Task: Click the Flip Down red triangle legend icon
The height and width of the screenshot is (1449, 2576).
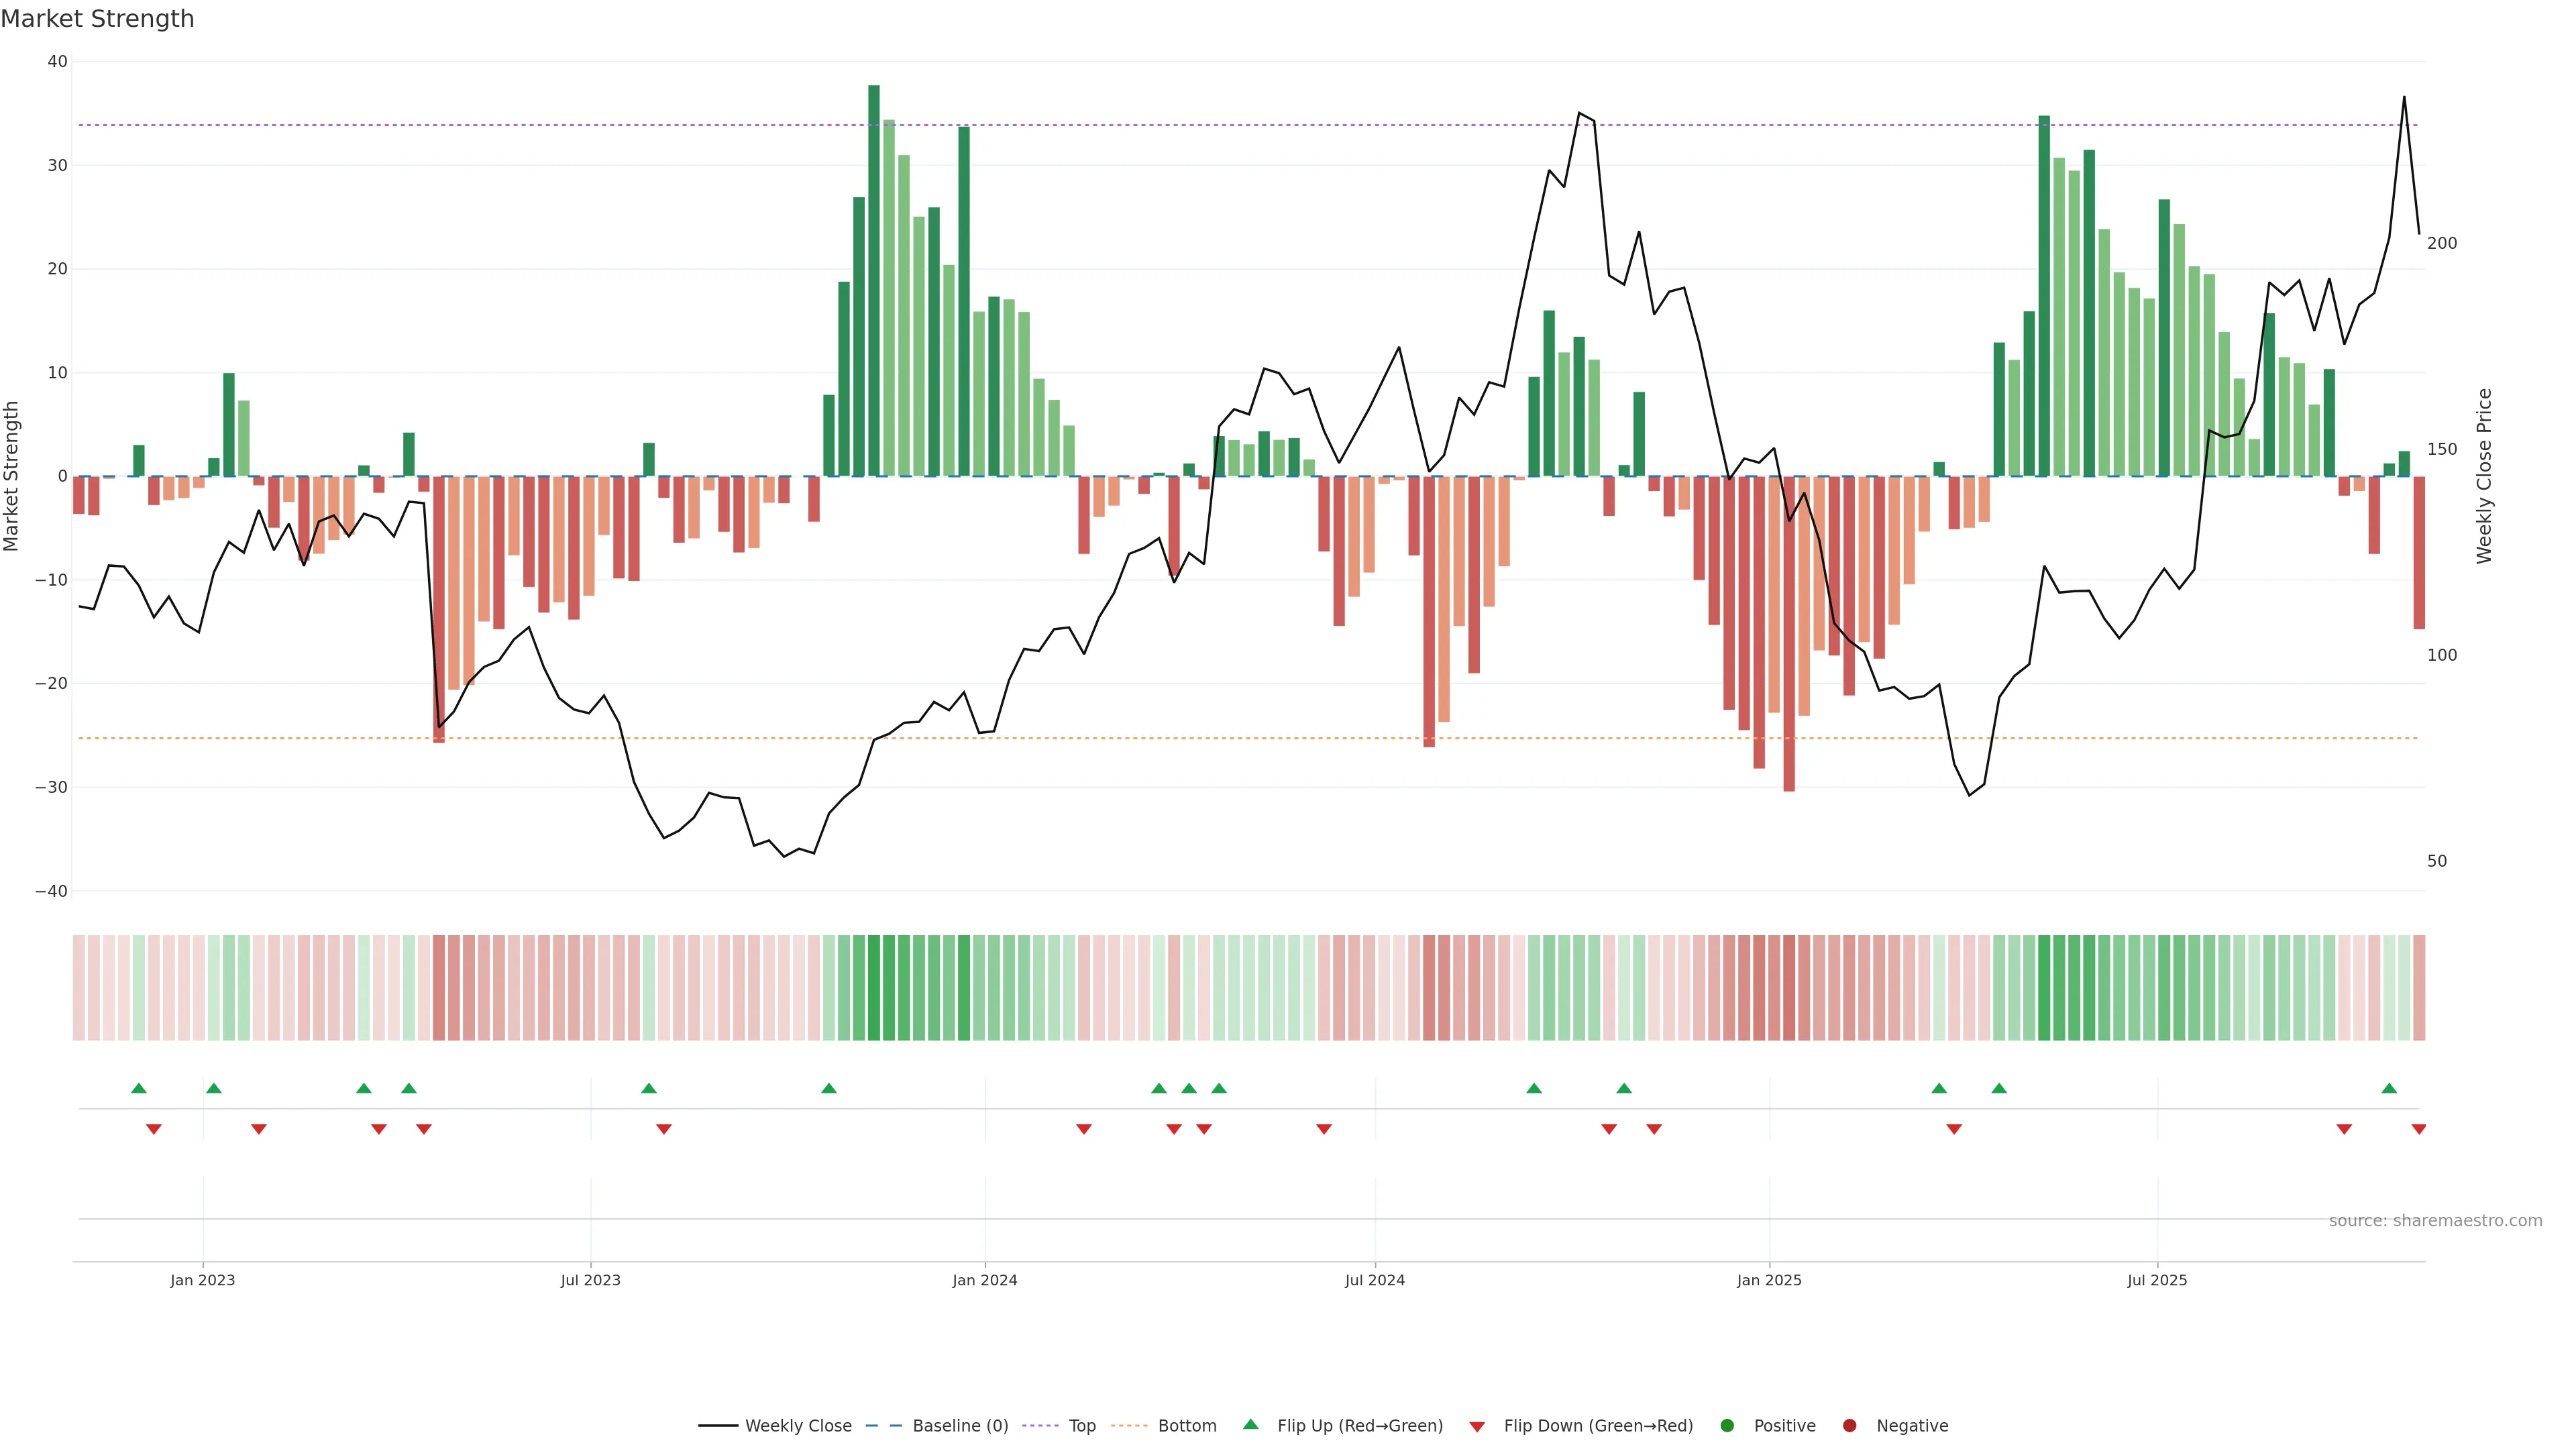Action: [1477, 1427]
